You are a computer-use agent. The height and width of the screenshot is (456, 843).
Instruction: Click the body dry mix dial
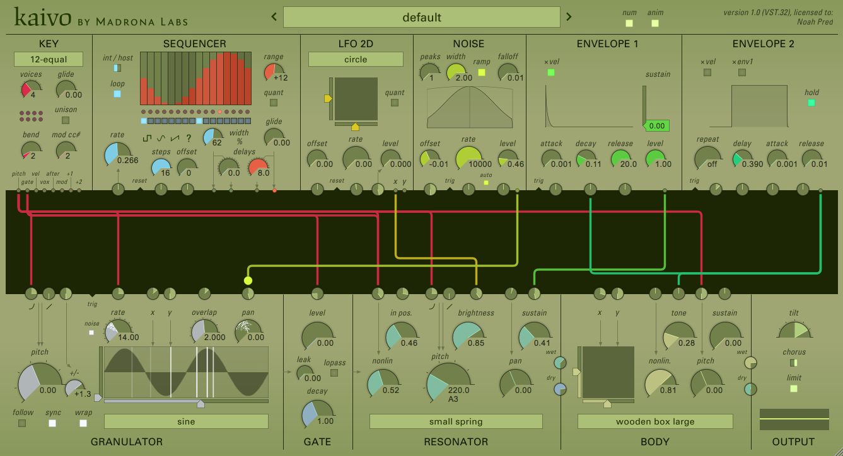click(750, 389)
